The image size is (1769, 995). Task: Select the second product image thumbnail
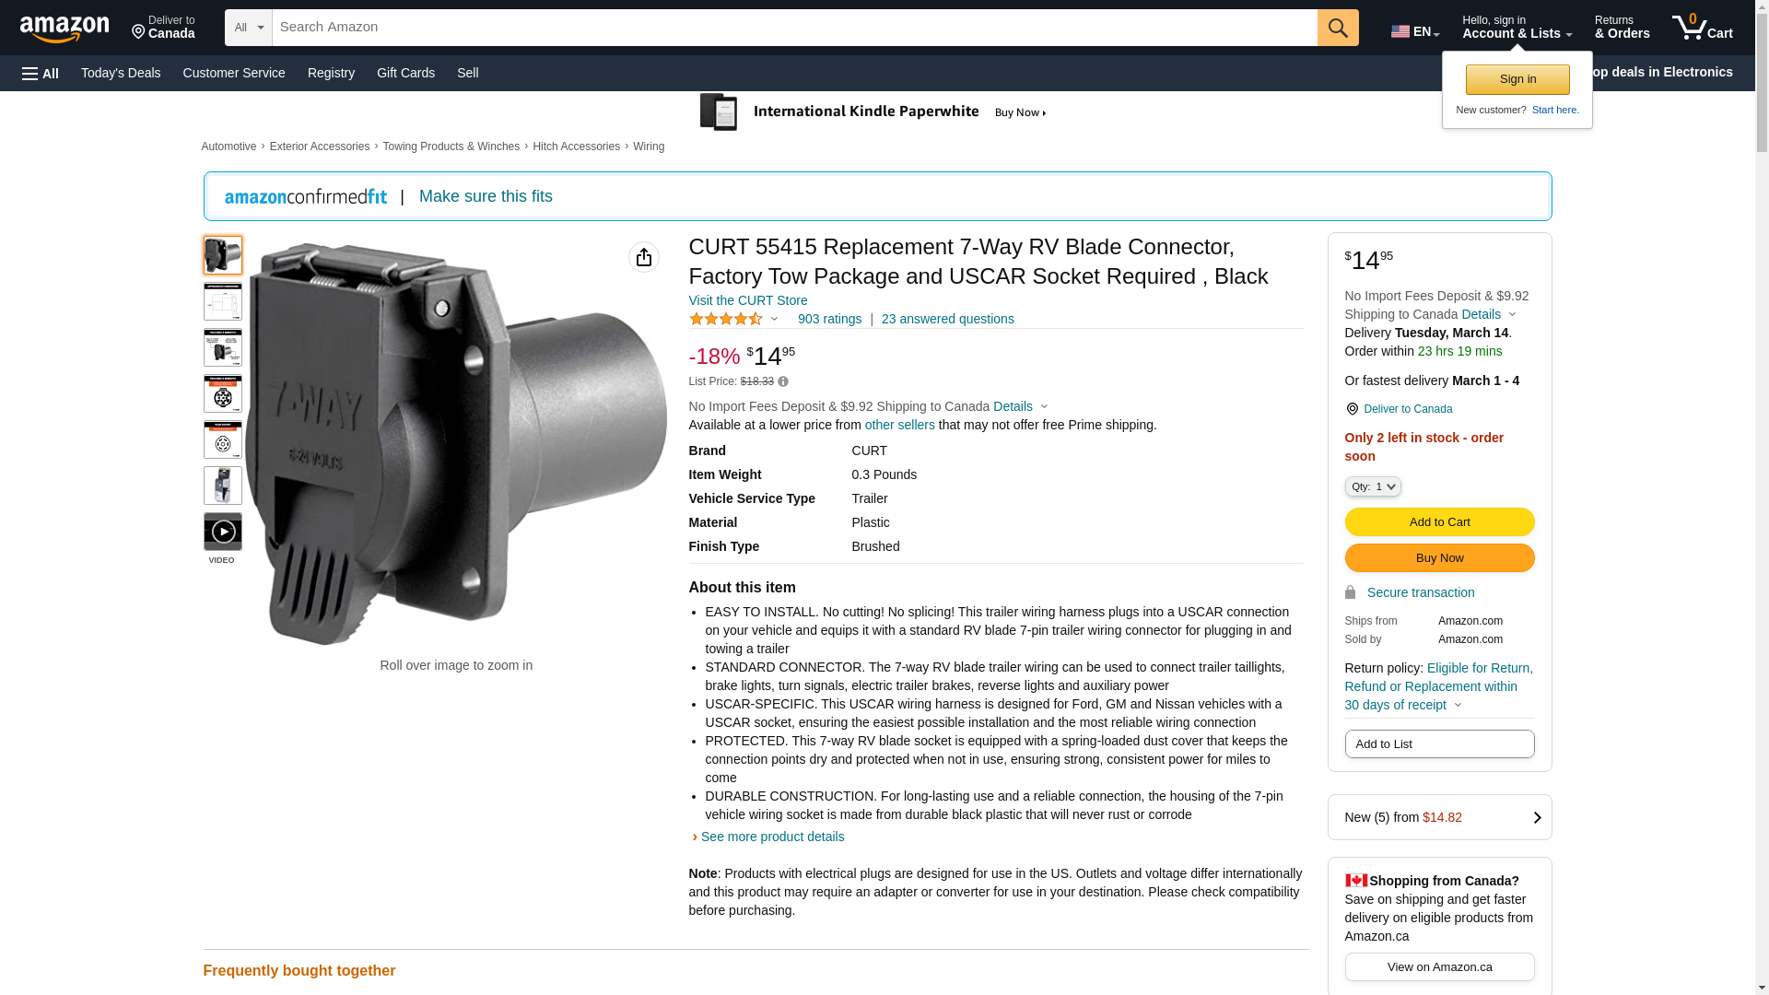coord(223,301)
